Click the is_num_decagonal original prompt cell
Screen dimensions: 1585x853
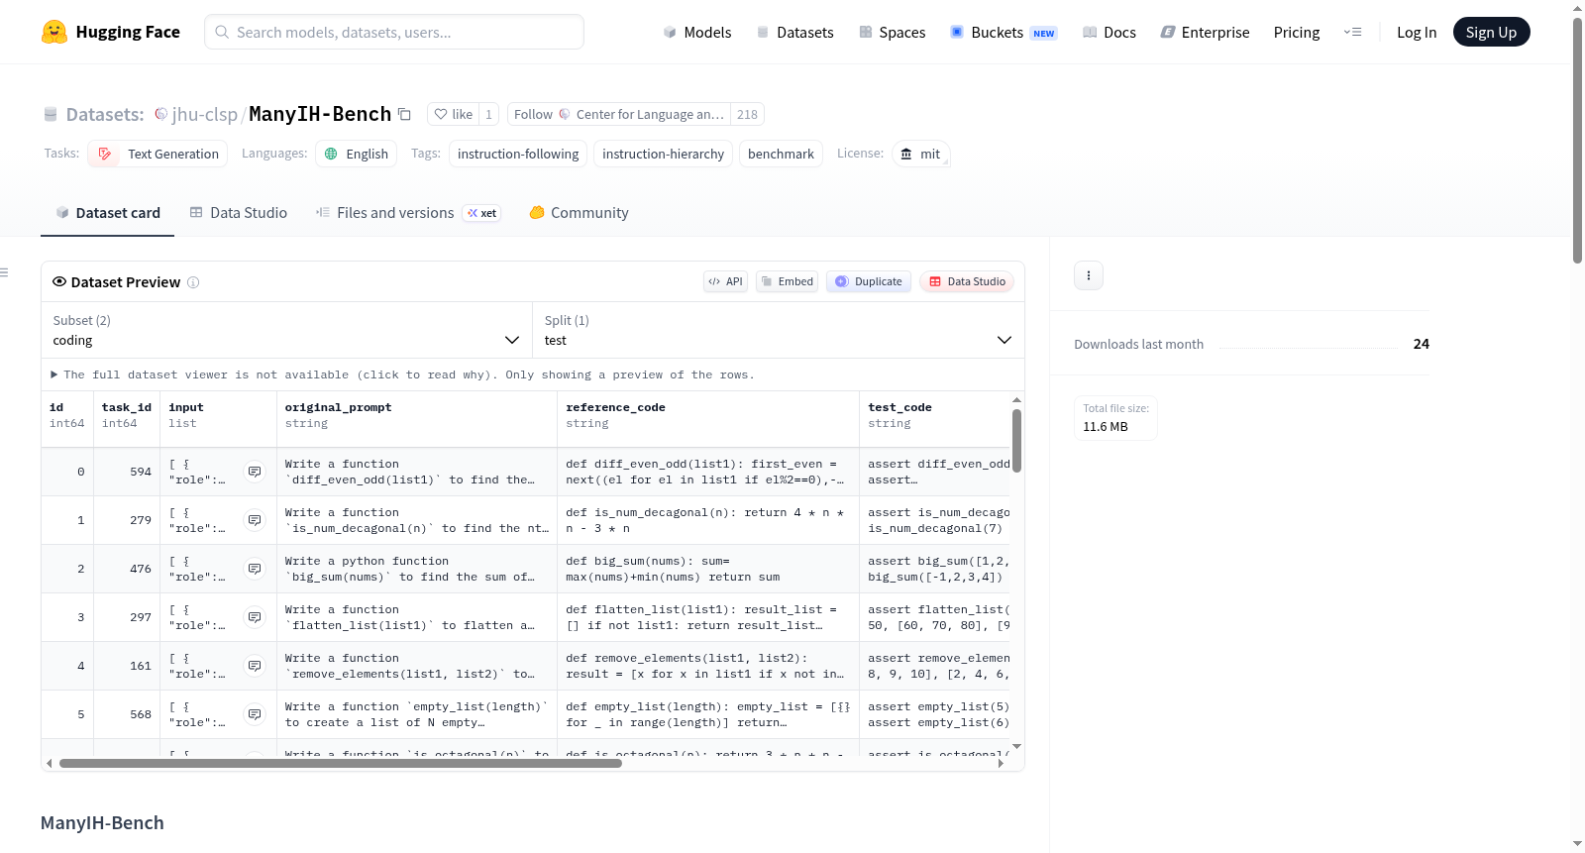pyautogui.click(x=417, y=520)
